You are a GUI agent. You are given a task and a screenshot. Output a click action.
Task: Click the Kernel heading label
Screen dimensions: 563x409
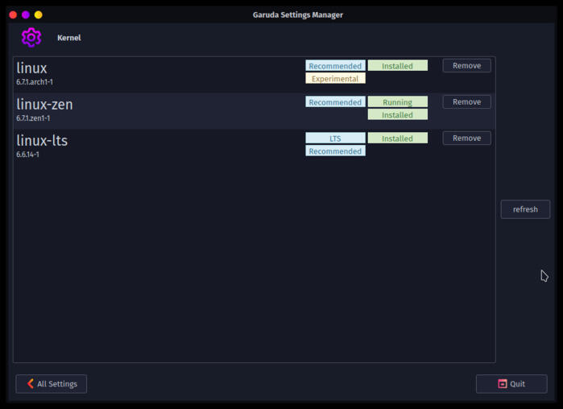pos(69,38)
